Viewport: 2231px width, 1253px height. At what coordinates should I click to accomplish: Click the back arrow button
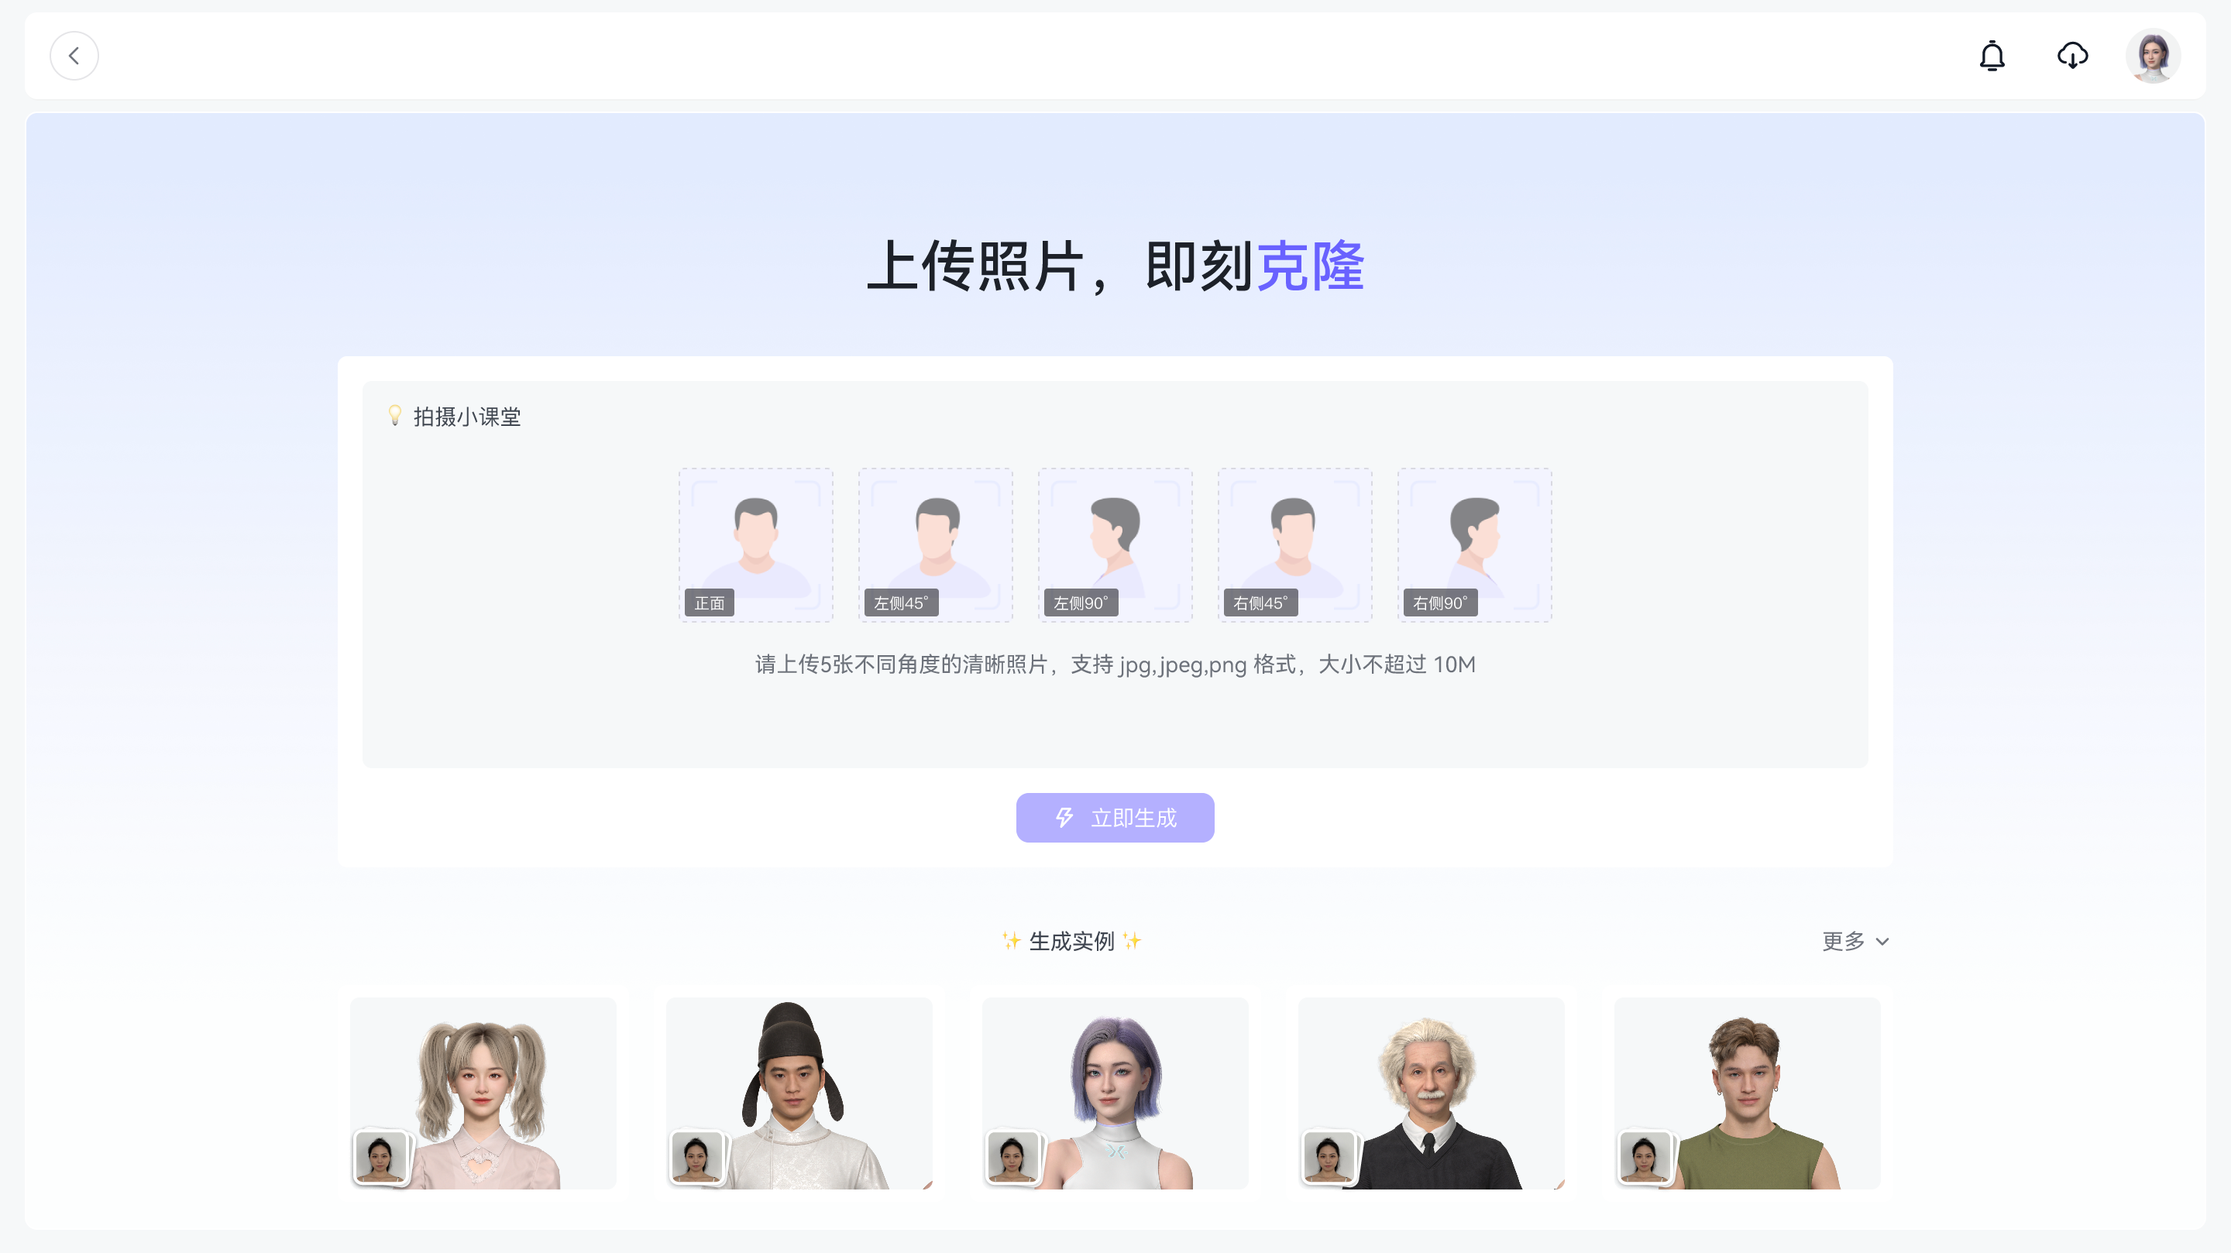(x=74, y=57)
